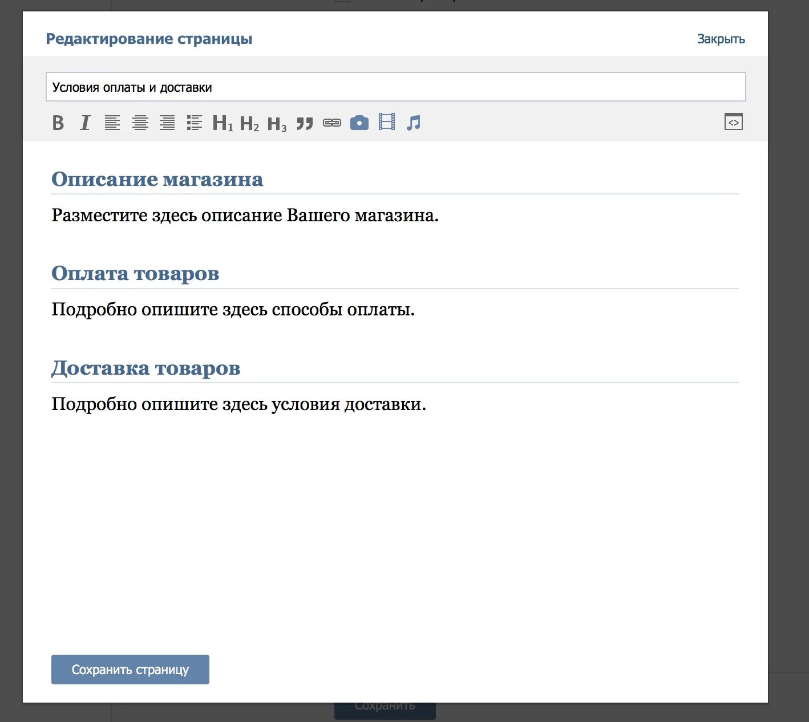This screenshot has width=809, height=722.
Task: Click the text Разместите здесь описание Вашего магазина
Action: (245, 216)
